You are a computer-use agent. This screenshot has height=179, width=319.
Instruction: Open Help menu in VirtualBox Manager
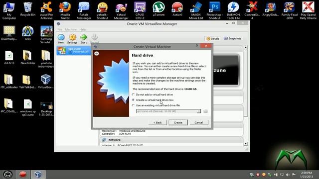tap(82, 29)
